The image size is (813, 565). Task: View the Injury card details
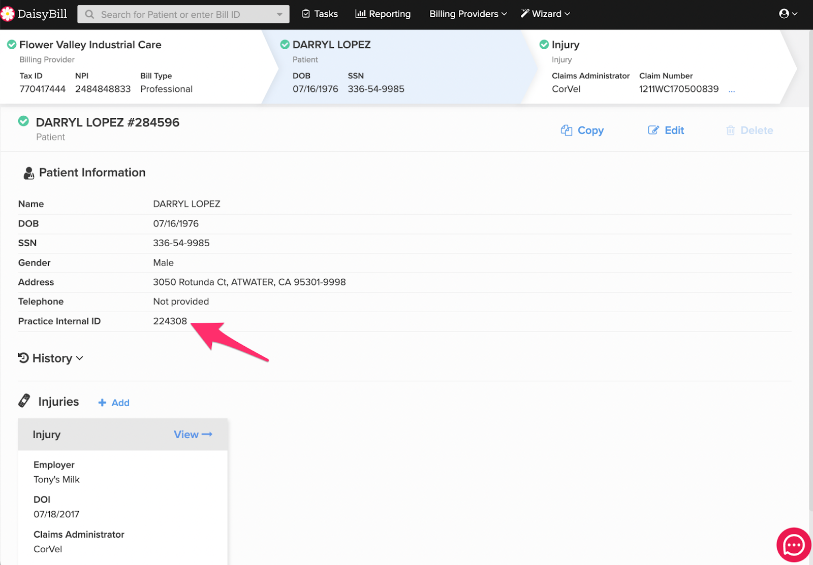coord(193,435)
